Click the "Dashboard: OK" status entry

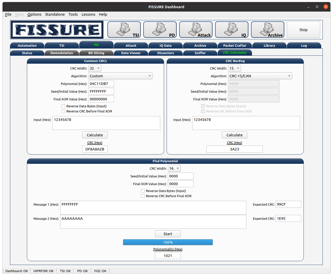click(17, 271)
